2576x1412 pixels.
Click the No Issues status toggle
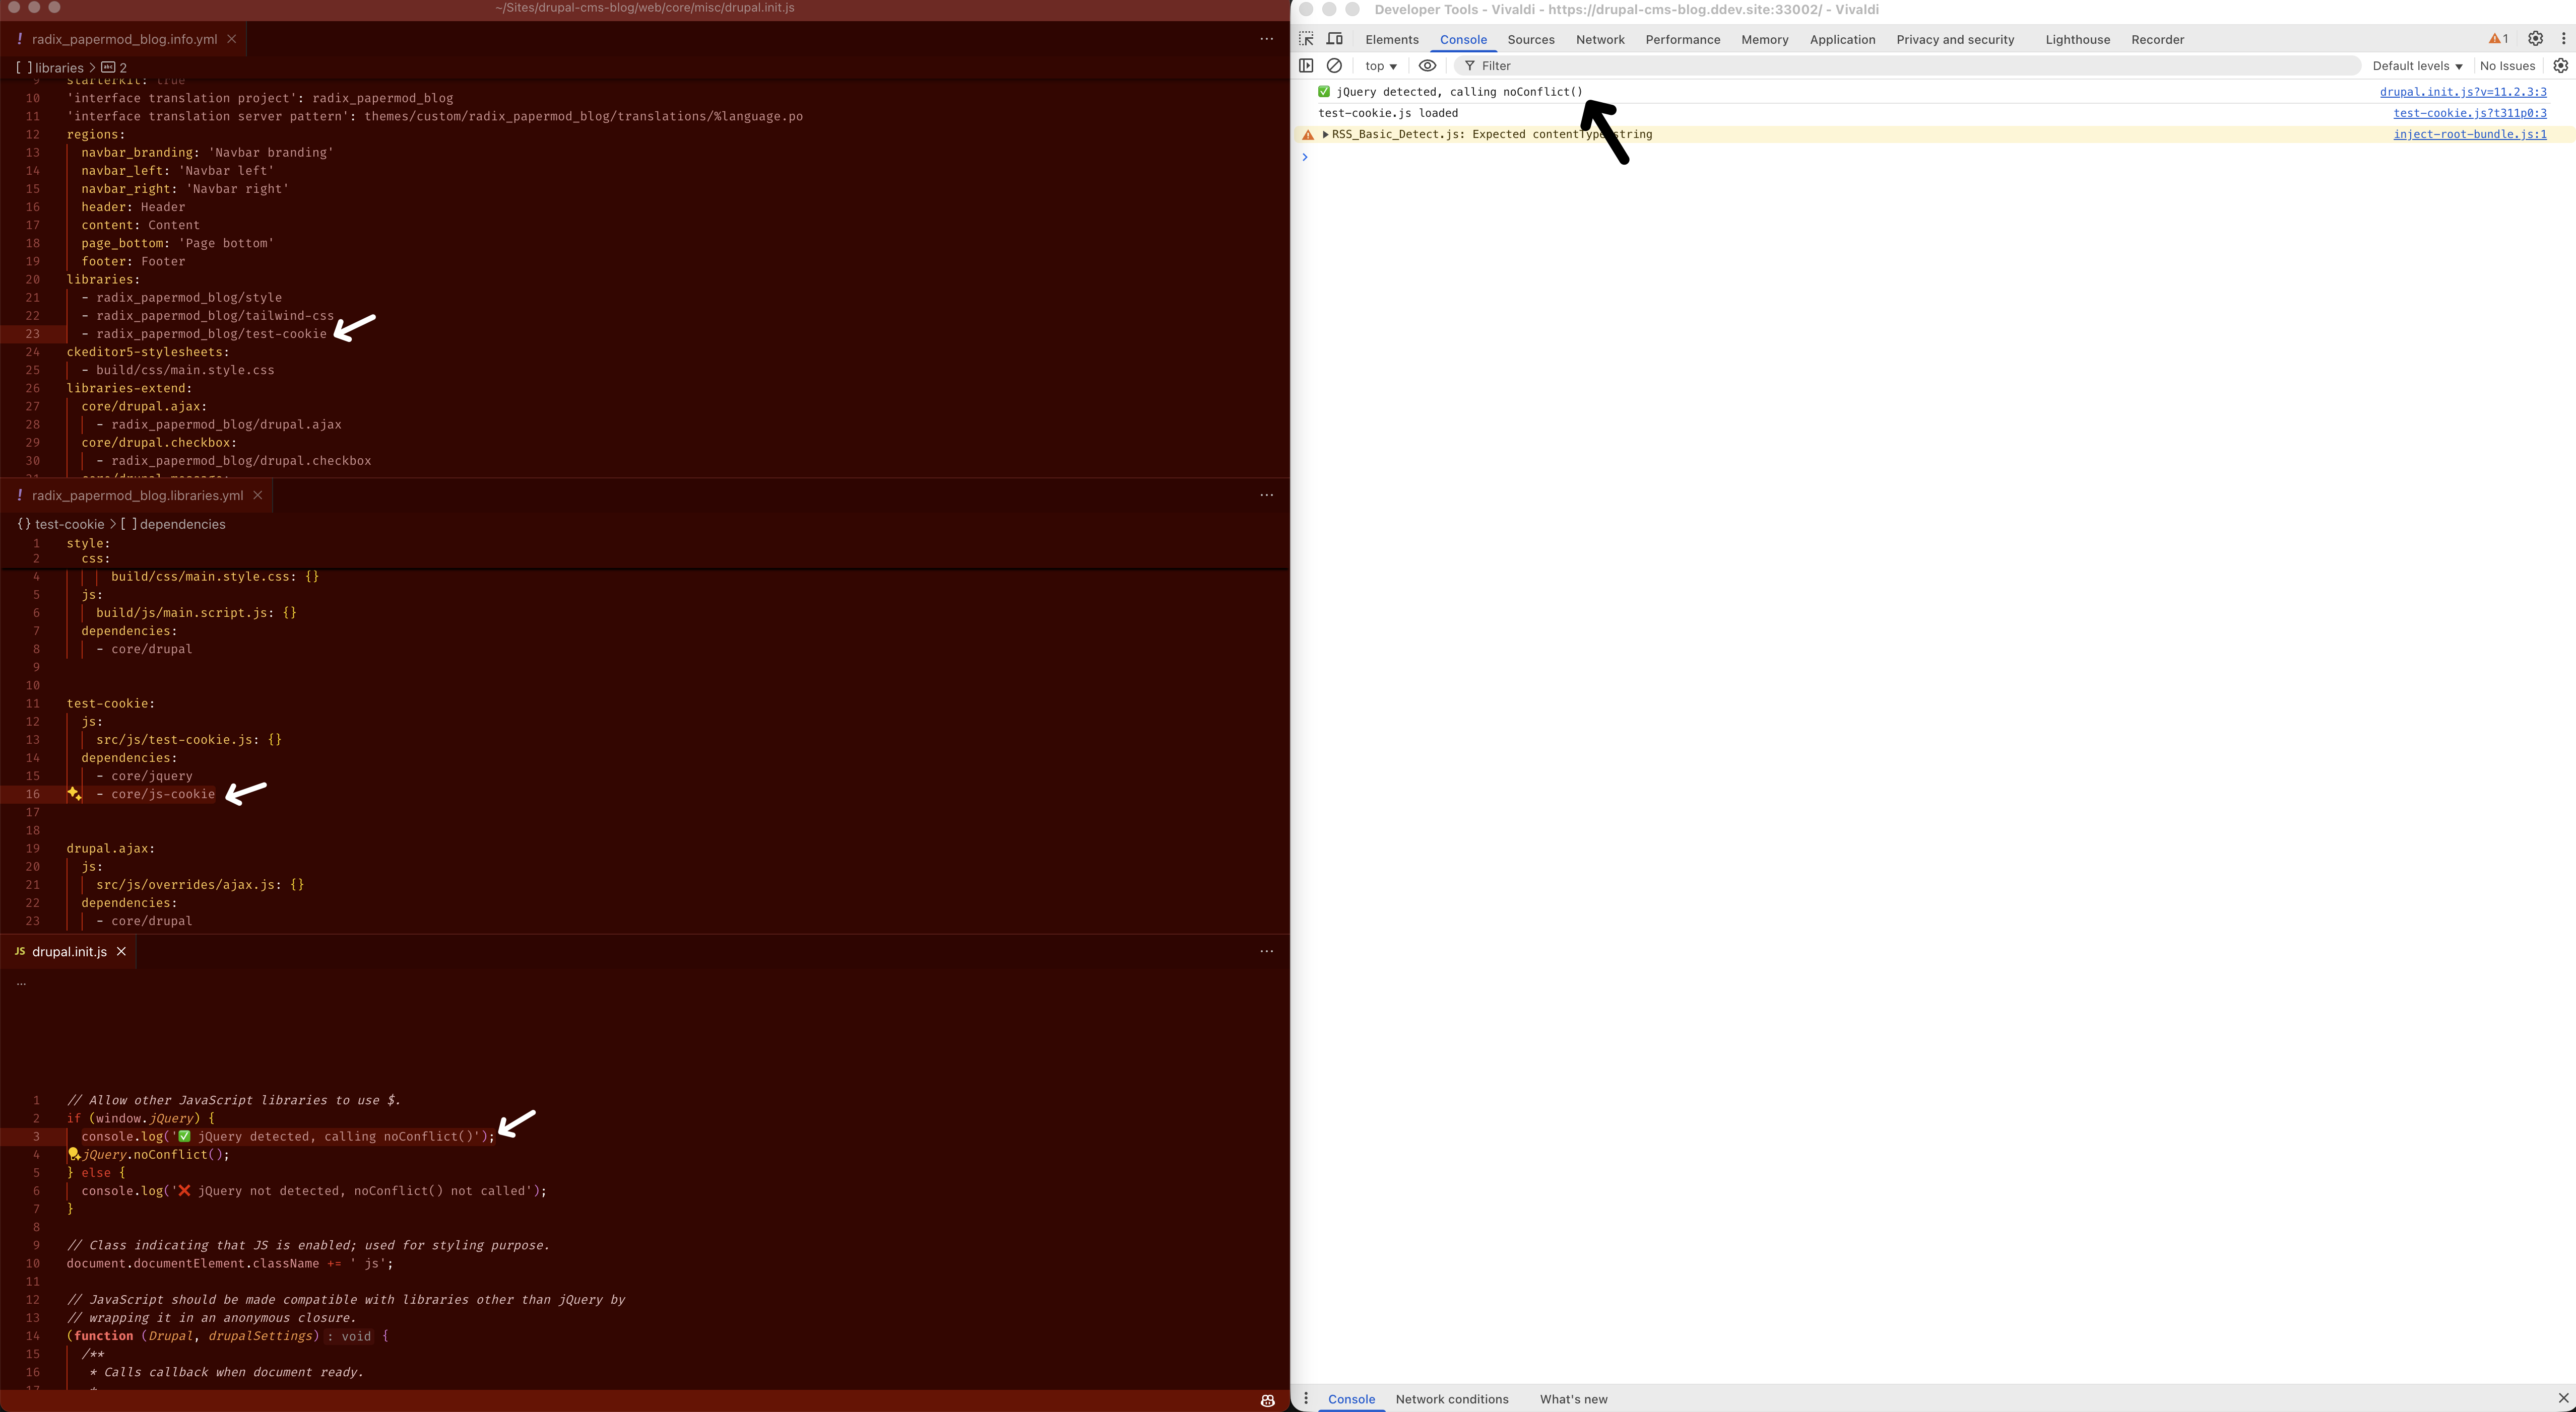tap(2507, 65)
